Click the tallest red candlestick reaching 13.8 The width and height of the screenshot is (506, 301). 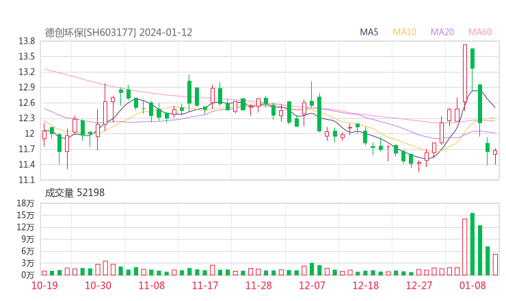click(465, 73)
